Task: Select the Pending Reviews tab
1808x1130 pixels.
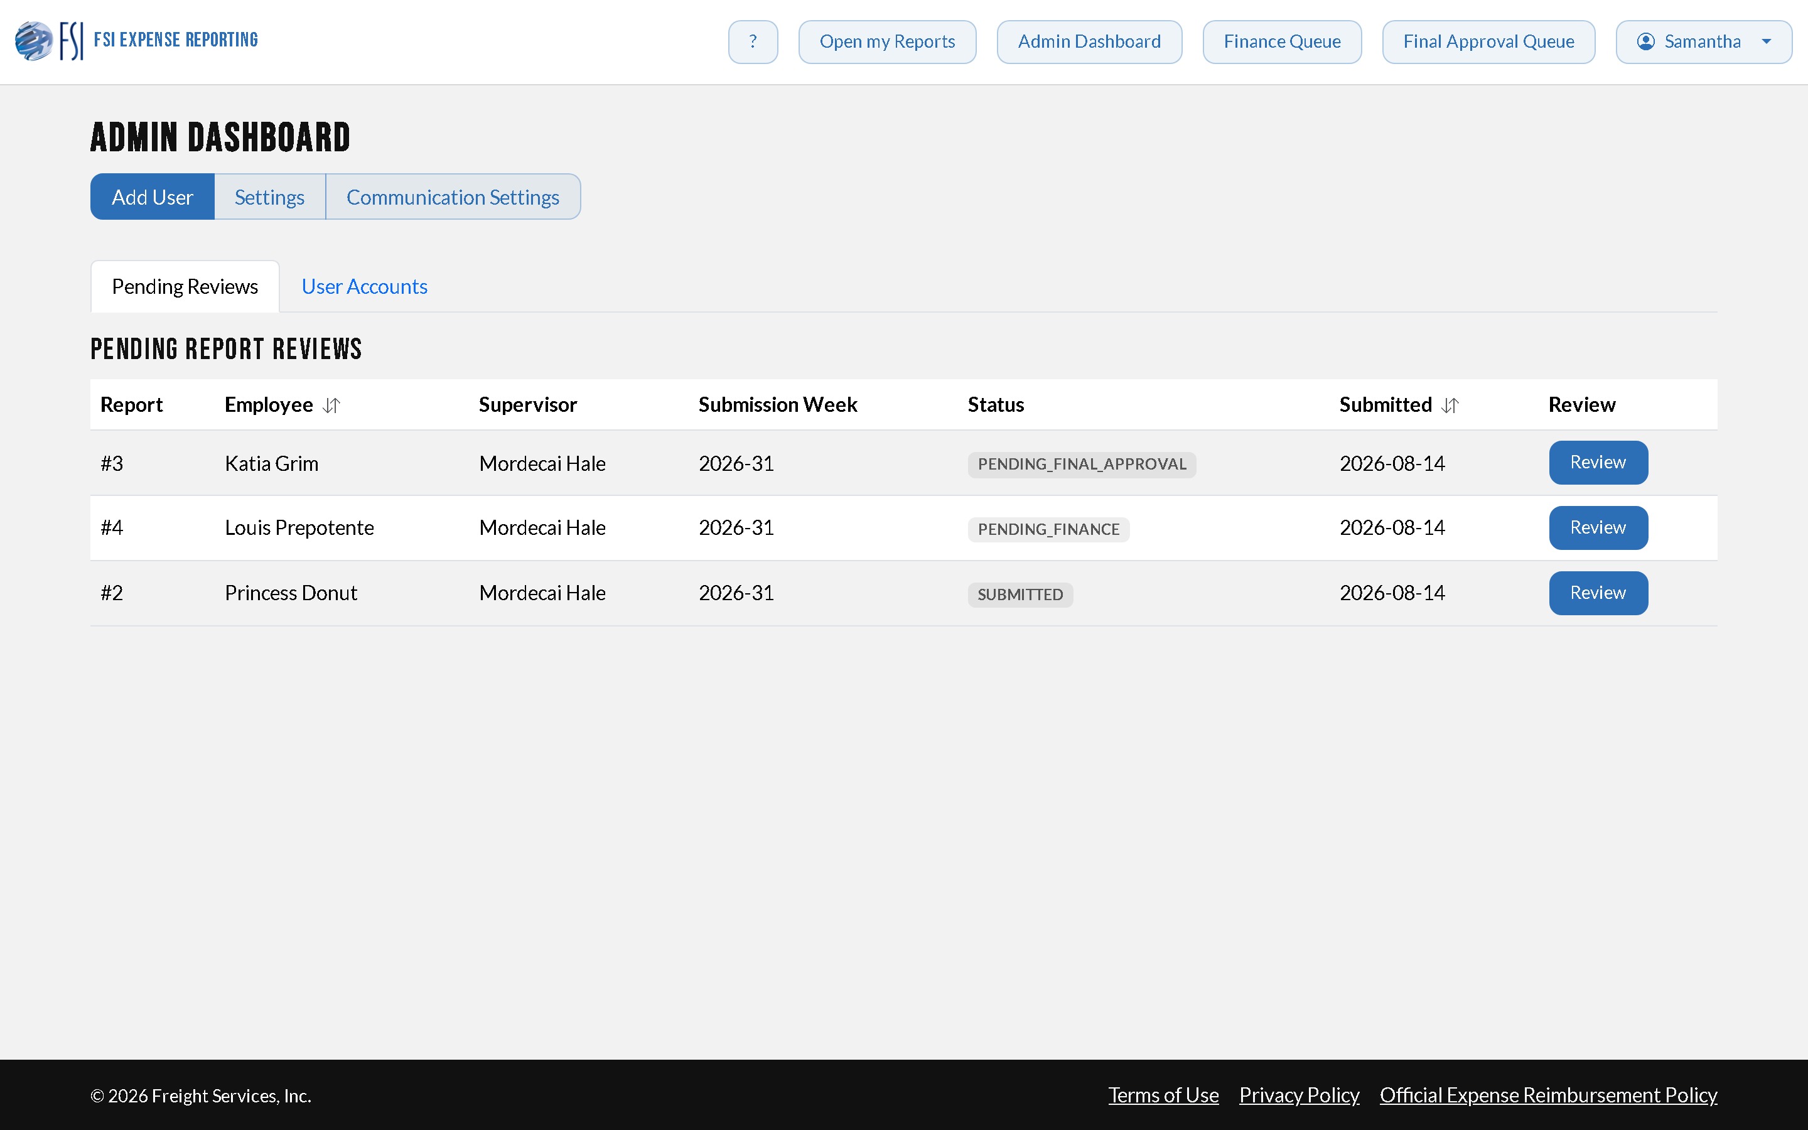Action: coord(185,286)
